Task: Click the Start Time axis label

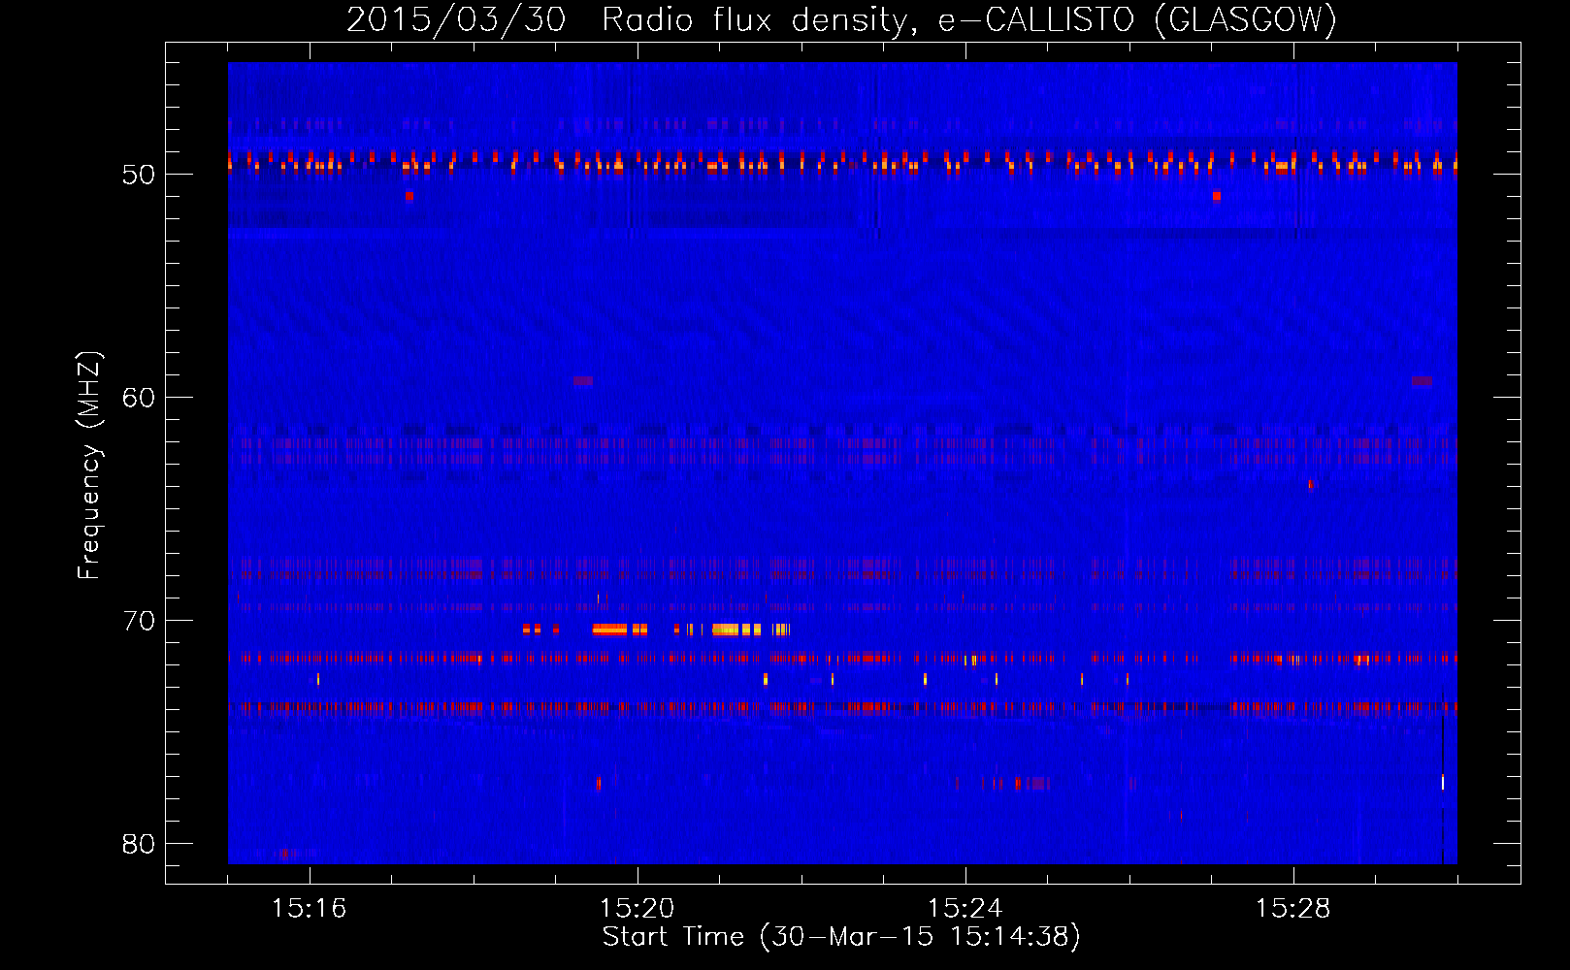Action: (841, 937)
